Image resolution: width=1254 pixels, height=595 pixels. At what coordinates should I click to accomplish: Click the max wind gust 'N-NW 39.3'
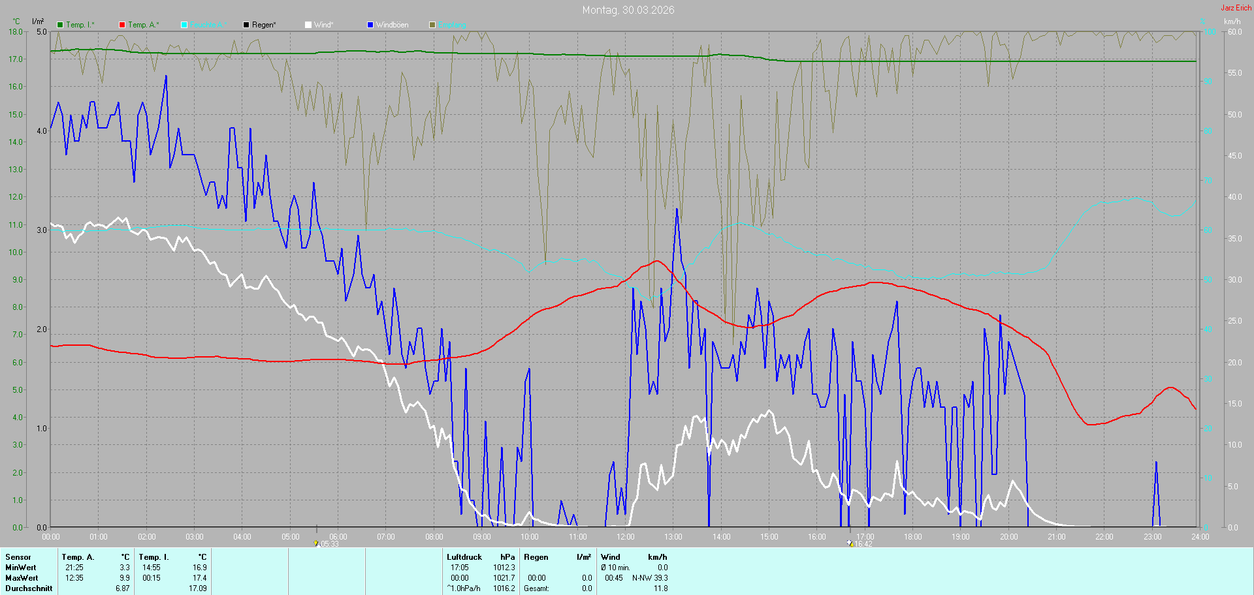pyautogui.click(x=650, y=578)
